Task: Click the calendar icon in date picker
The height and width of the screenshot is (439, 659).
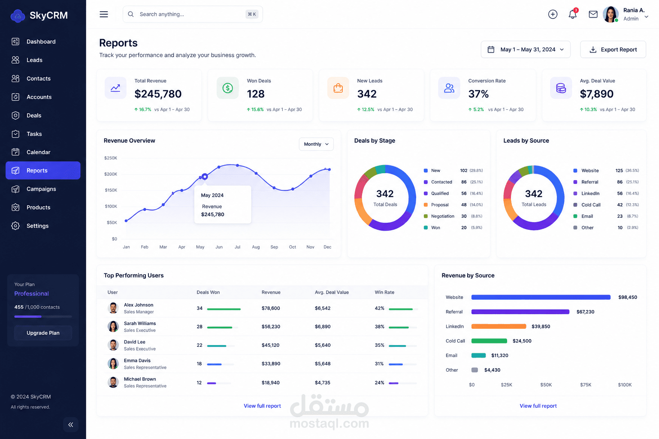Action: [x=491, y=49]
